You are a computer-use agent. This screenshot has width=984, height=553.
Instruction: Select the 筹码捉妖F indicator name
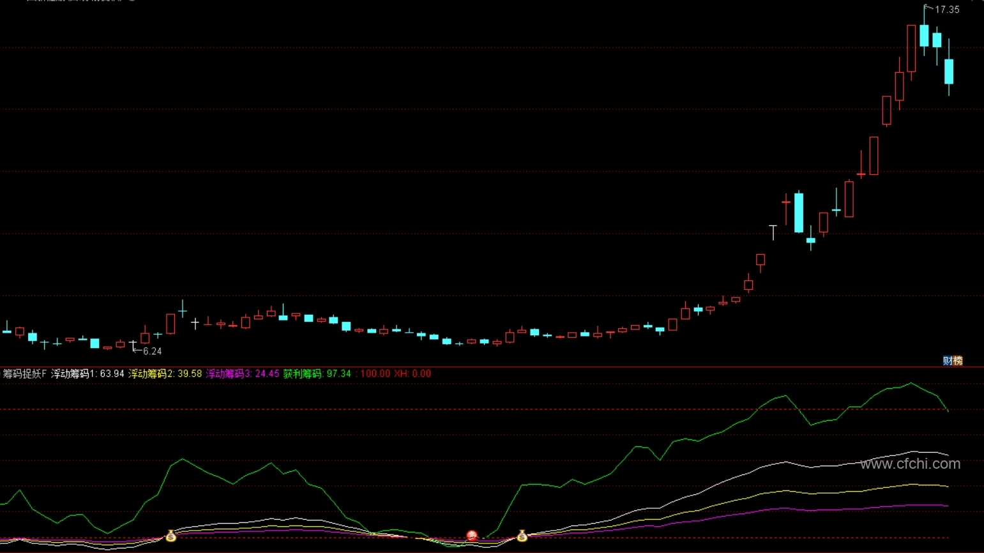pyautogui.click(x=25, y=374)
